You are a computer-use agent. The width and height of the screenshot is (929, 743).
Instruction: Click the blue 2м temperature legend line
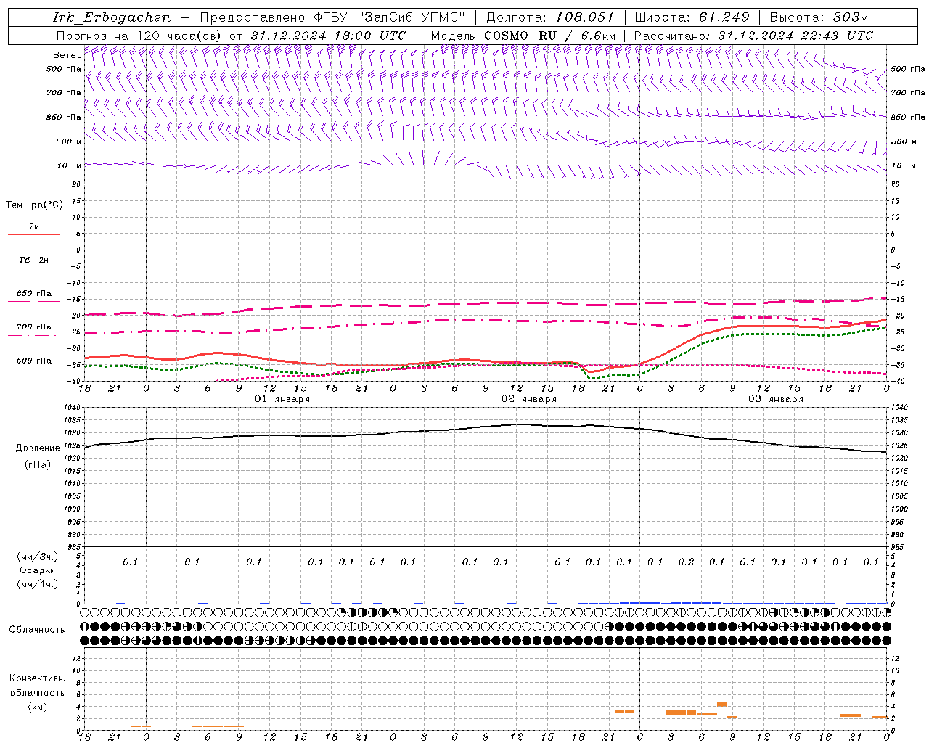[x=33, y=234]
